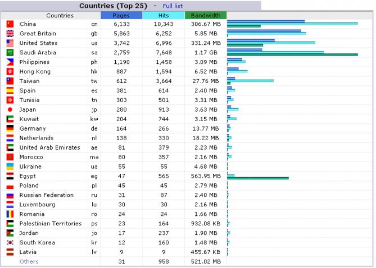Image resolution: width=376 pixels, height=268 pixels.
Task: Click the South Korea flag icon
Action: [10, 243]
